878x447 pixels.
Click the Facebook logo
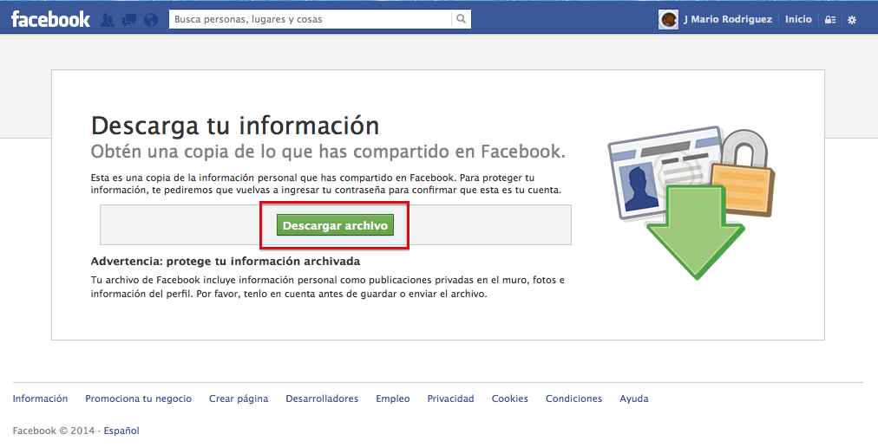[x=50, y=19]
